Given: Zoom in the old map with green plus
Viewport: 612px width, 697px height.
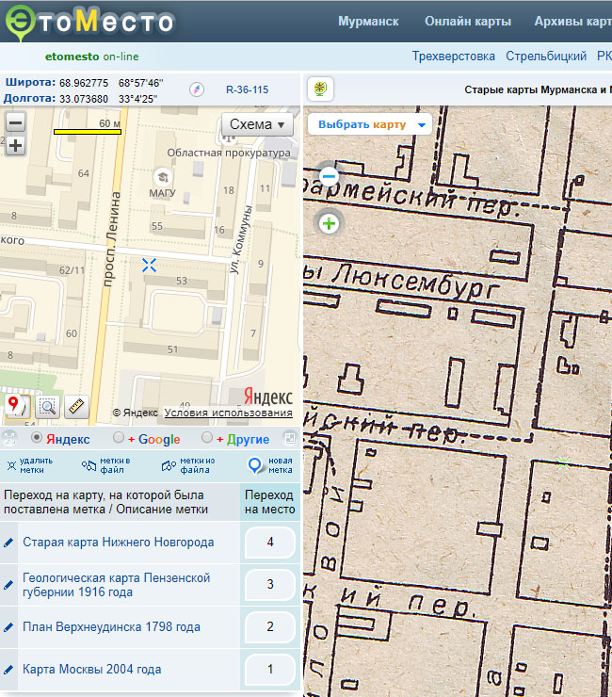Looking at the screenshot, I should point(329,223).
